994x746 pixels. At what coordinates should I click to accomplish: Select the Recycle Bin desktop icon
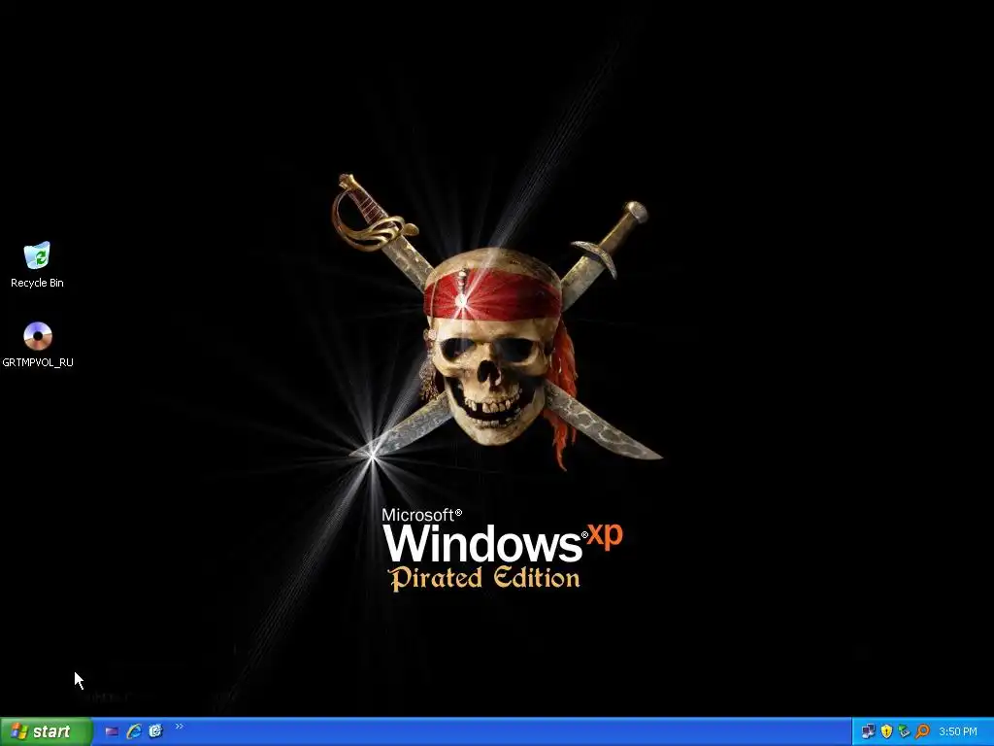coord(37,255)
